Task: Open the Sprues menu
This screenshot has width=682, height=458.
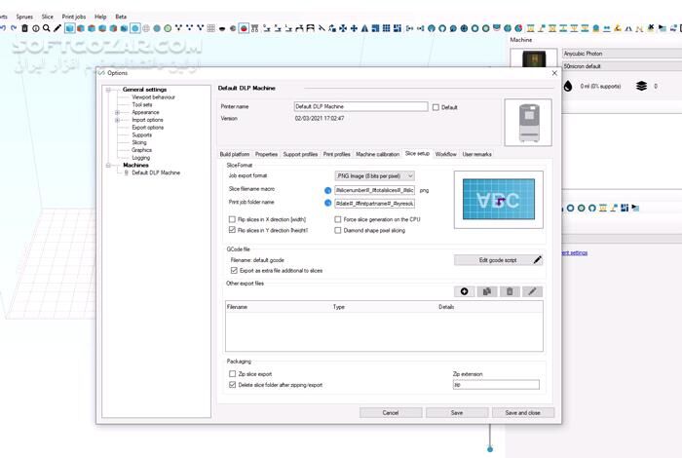Action: (x=24, y=17)
